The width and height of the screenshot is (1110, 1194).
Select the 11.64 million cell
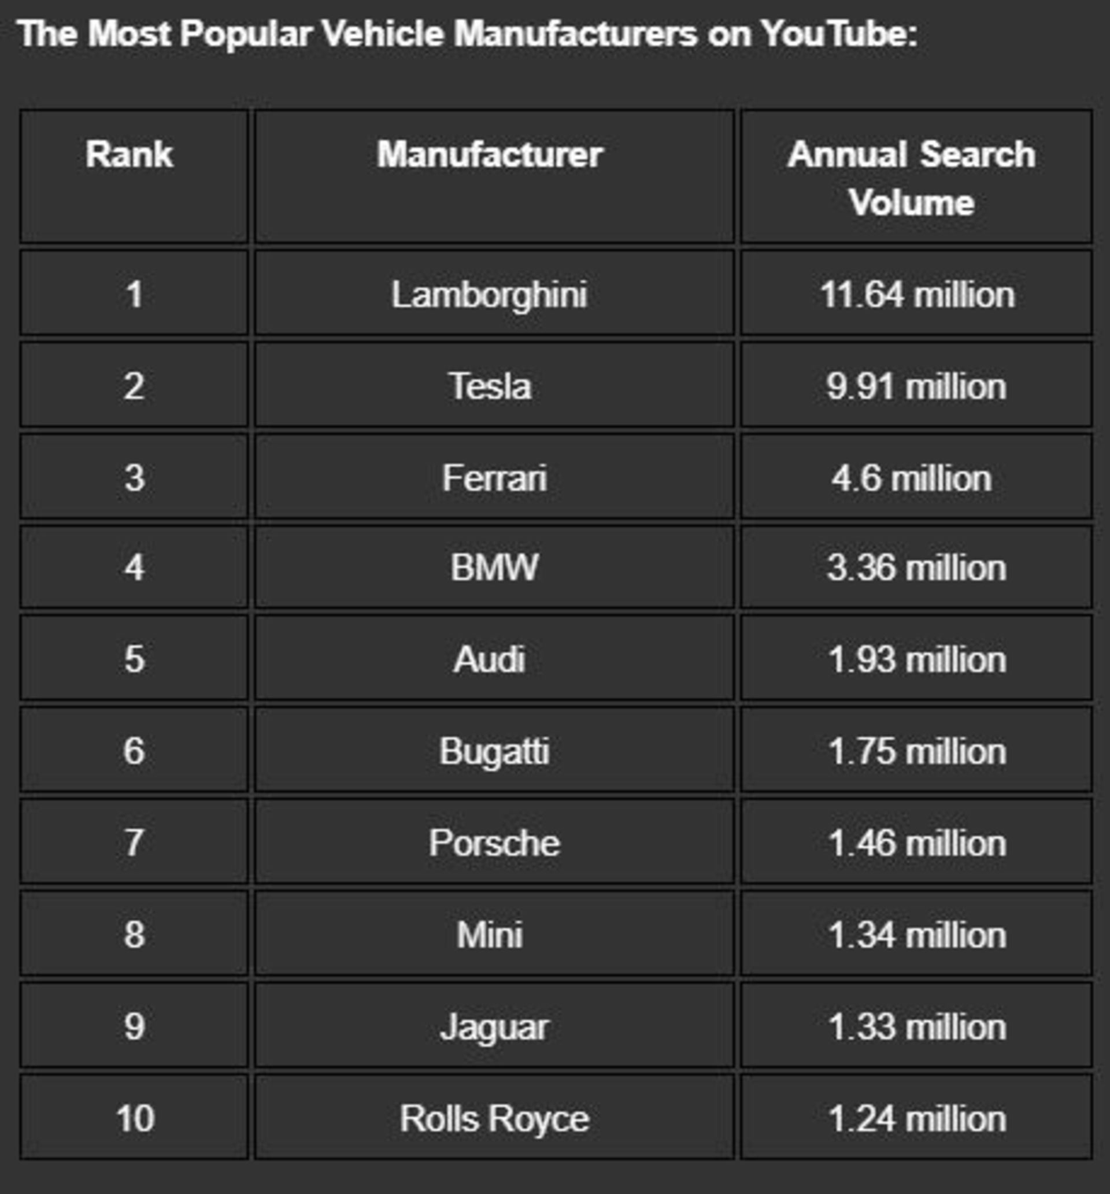coord(916,295)
